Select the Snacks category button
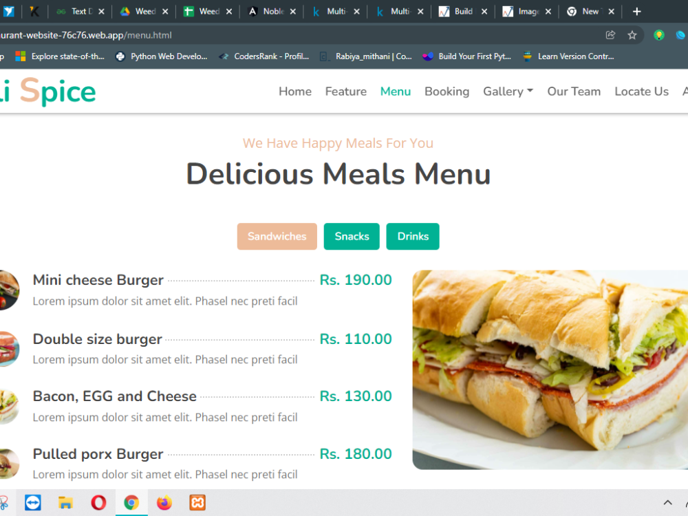 coord(352,237)
